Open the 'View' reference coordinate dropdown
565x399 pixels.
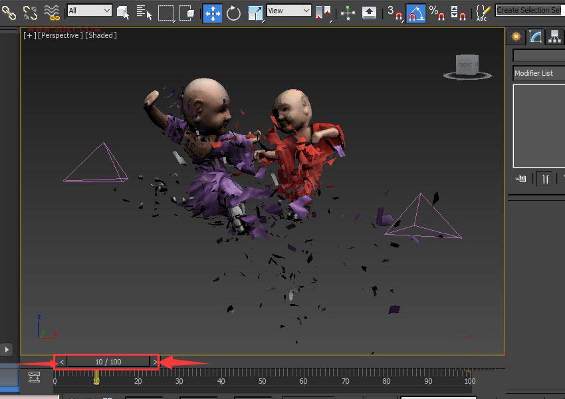(288, 11)
